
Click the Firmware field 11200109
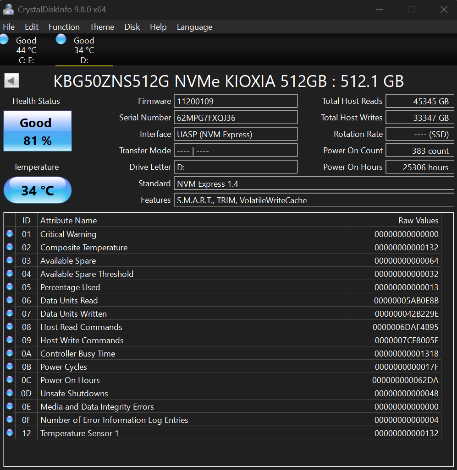point(236,101)
